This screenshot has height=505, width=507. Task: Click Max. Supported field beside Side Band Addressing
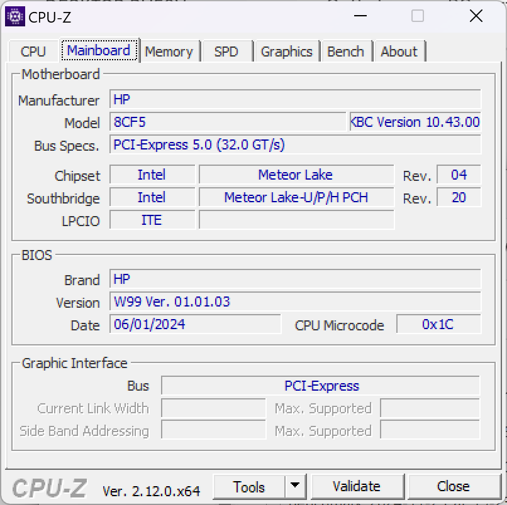click(x=430, y=430)
